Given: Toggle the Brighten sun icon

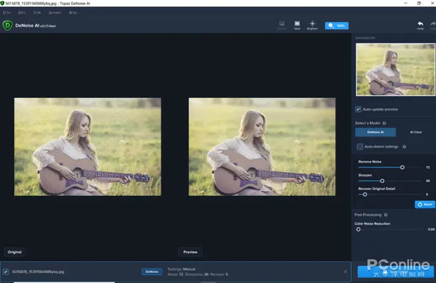Looking at the screenshot, I should (x=312, y=25).
